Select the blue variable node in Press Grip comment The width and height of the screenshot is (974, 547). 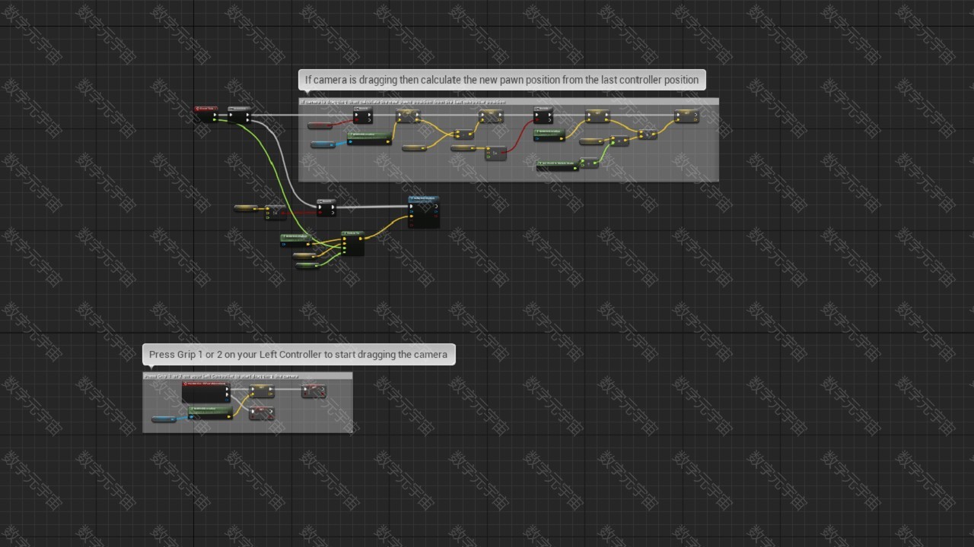click(164, 419)
